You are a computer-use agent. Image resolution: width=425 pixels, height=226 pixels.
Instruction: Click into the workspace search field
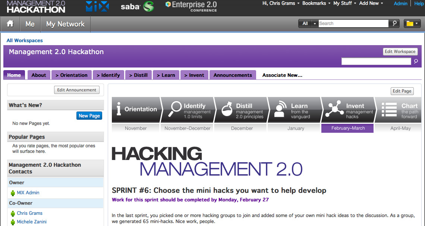click(x=376, y=62)
